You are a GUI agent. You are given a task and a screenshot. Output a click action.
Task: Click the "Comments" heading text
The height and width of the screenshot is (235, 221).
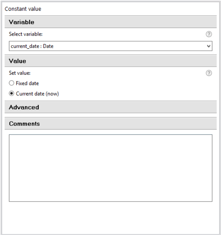tap(24, 124)
